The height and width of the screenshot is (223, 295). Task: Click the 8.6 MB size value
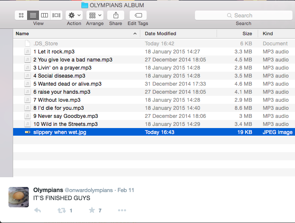(x=243, y=108)
